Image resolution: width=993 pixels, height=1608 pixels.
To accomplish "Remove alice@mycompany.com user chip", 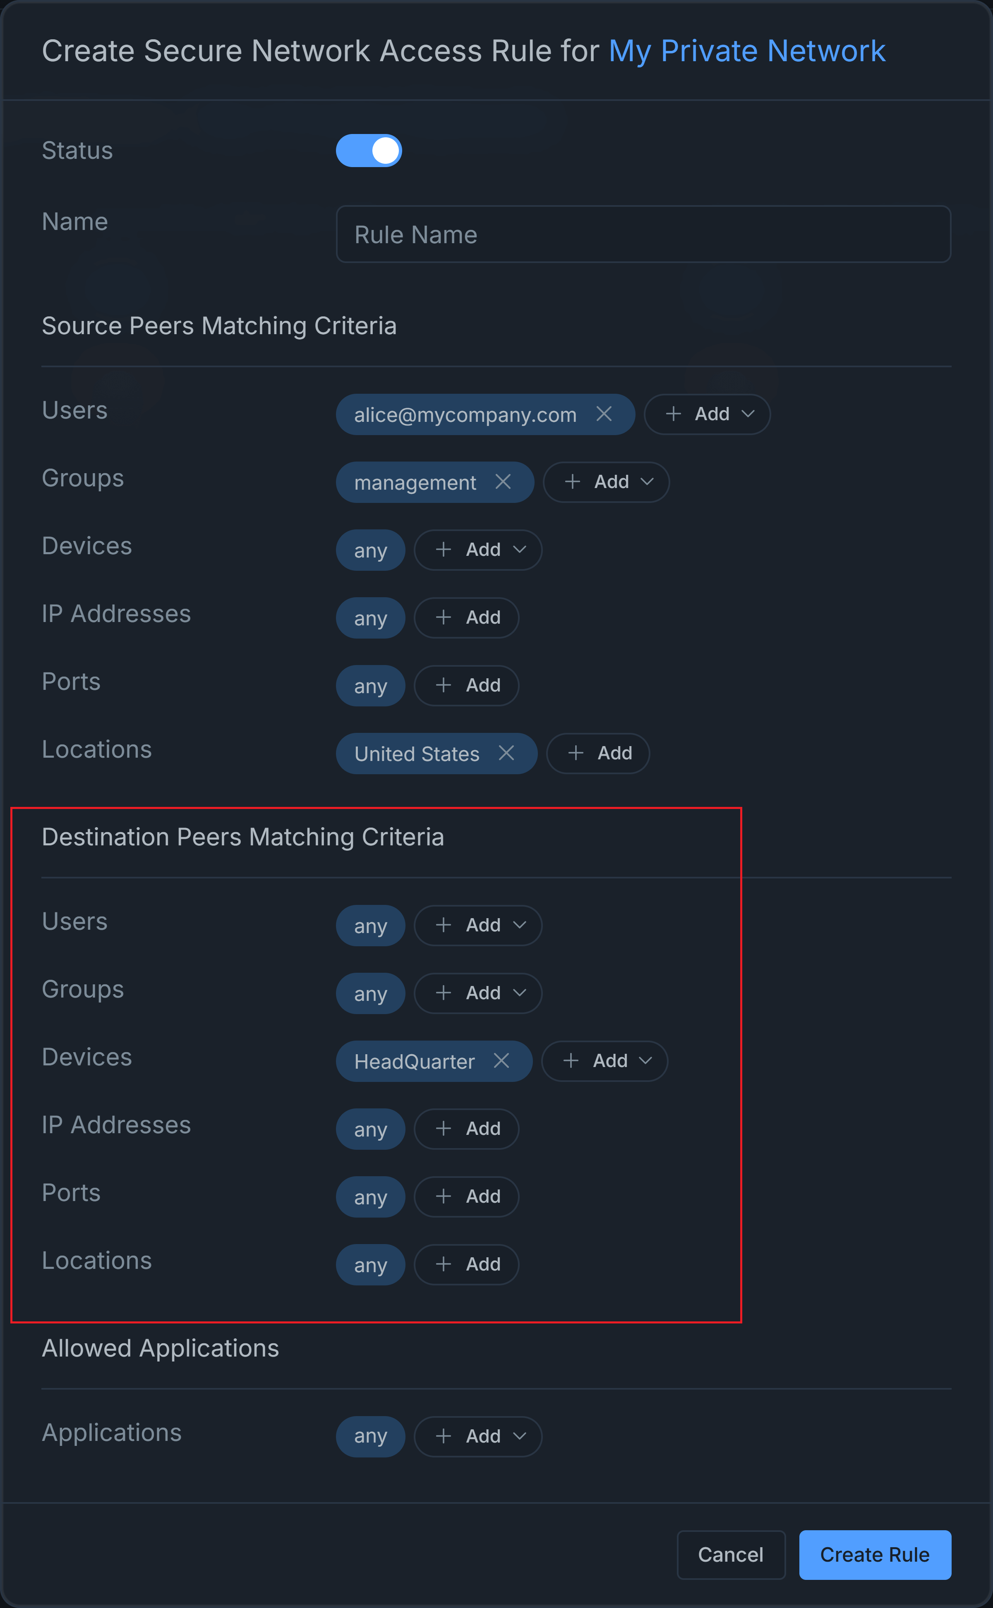I will pos(604,414).
